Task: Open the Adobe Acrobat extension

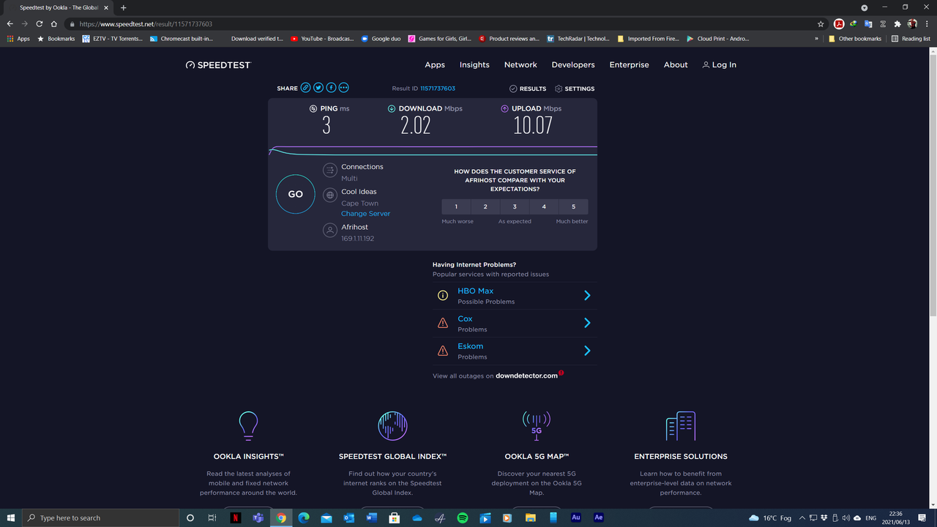Action: click(840, 24)
